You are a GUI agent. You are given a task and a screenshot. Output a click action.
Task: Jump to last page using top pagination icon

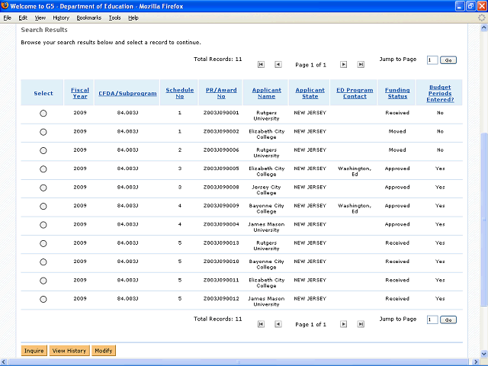pyautogui.click(x=361, y=65)
